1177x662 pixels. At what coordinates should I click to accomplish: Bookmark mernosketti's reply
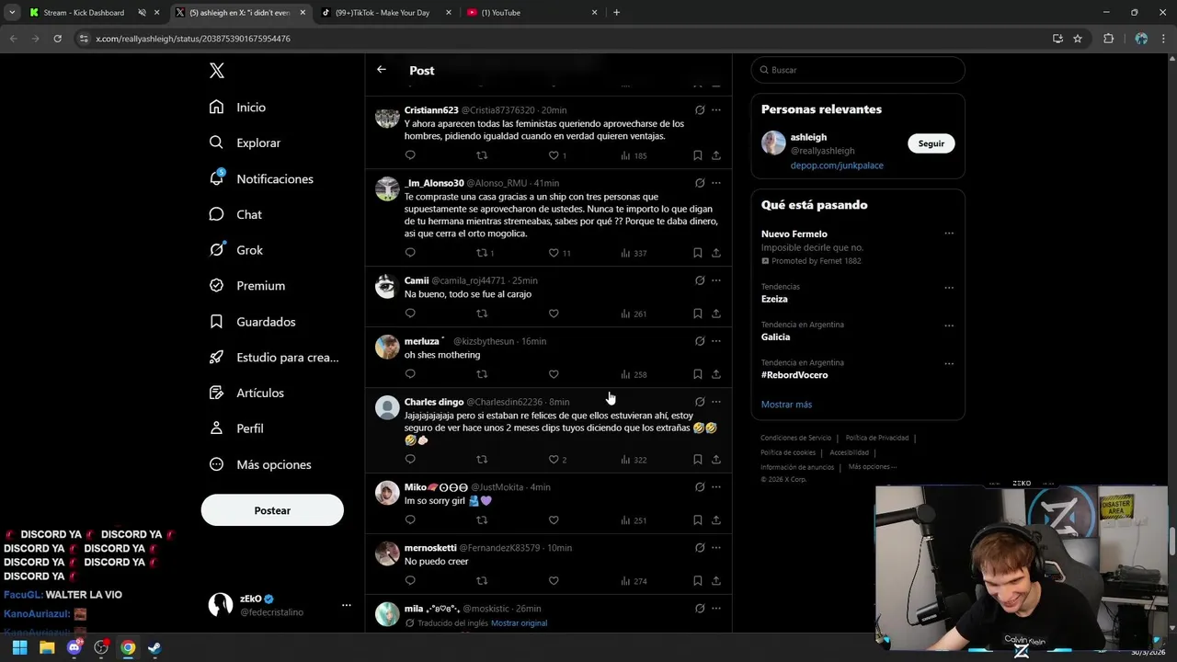tap(697, 581)
